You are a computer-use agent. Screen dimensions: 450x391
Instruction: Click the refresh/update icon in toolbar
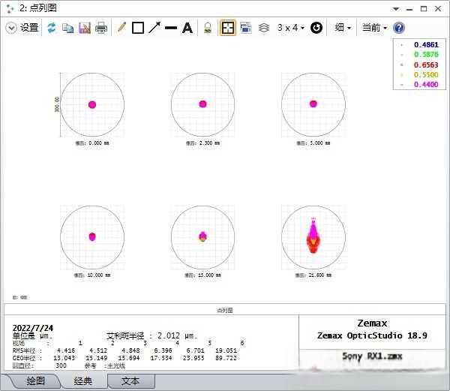pyautogui.click(x=52, y=28)
